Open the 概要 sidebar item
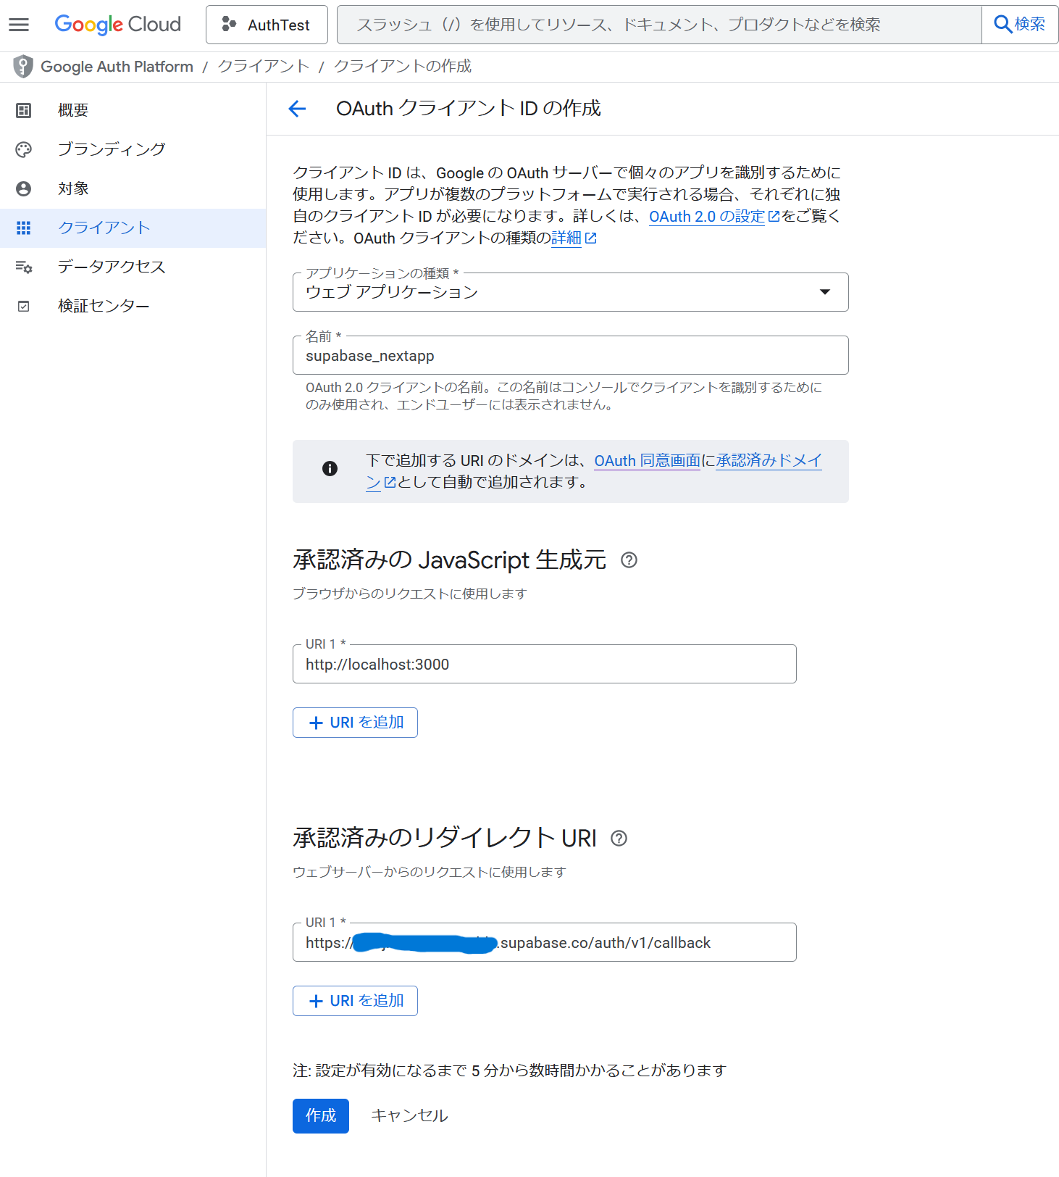1059x1177 pixels. 133,110
